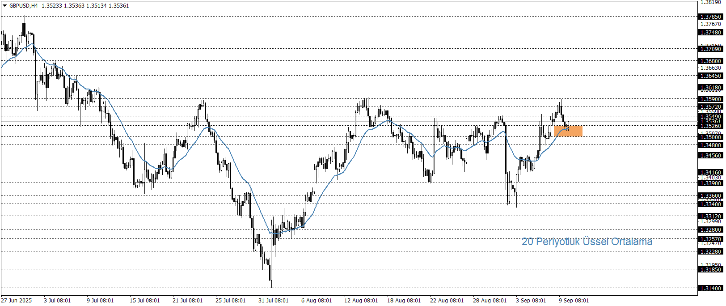Click the 1.33120 price level label
This screenshot has width=726, height=306.
[x=710, y=217]
